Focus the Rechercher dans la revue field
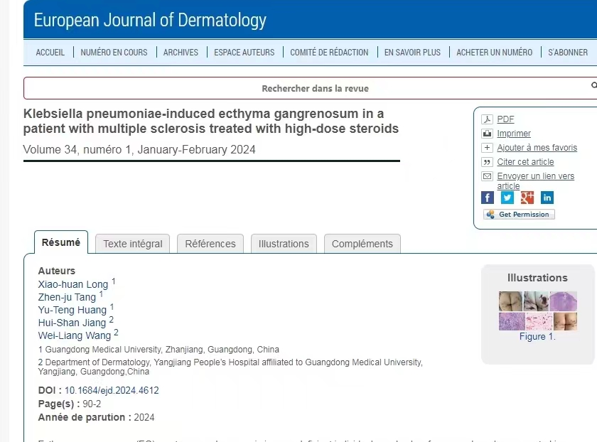Screen dimensions: 597x442 [311, 88]
